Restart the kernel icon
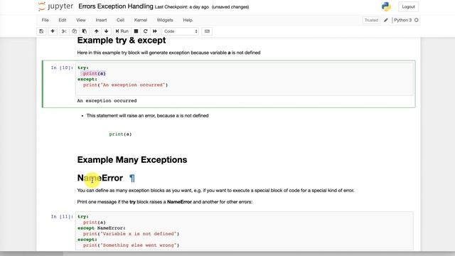 point(145,31)
